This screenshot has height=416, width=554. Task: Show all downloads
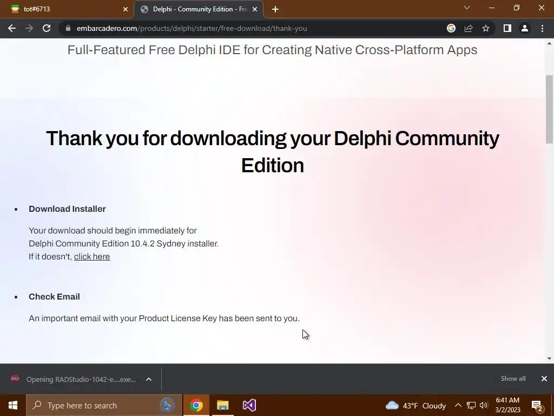(x=513, y=379)
